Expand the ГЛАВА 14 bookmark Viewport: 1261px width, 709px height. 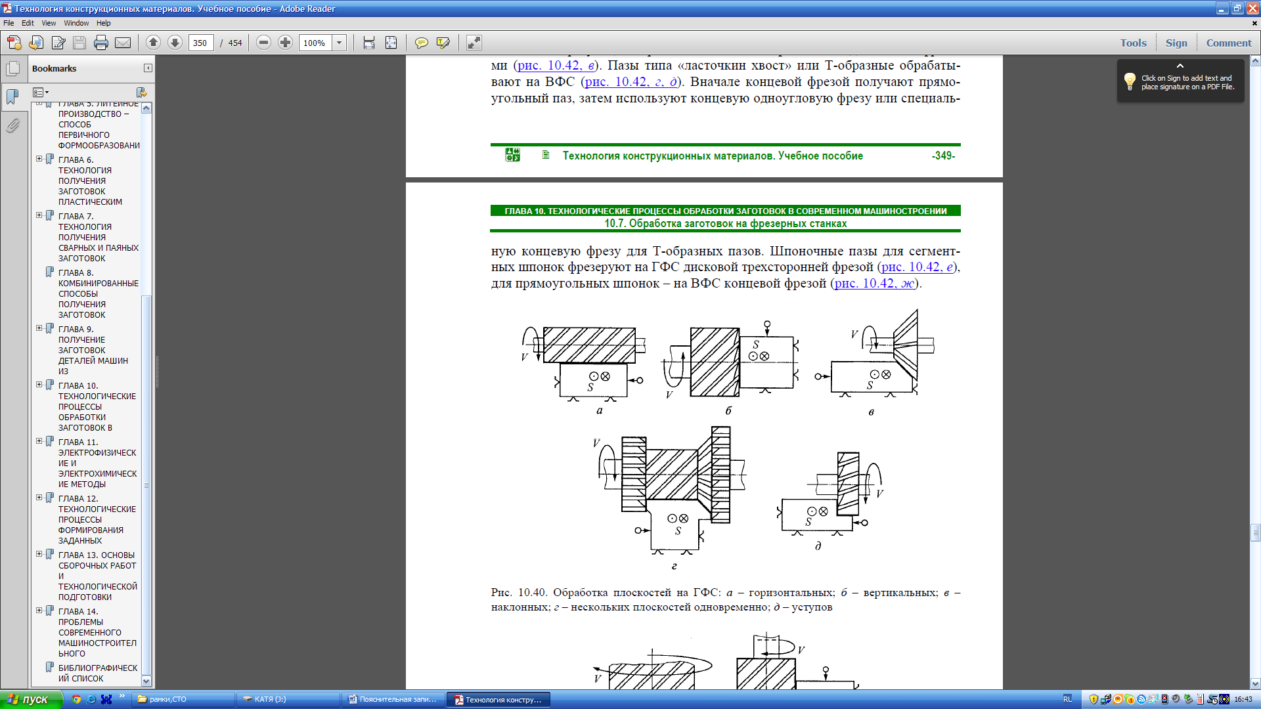[x=39, y=611]
